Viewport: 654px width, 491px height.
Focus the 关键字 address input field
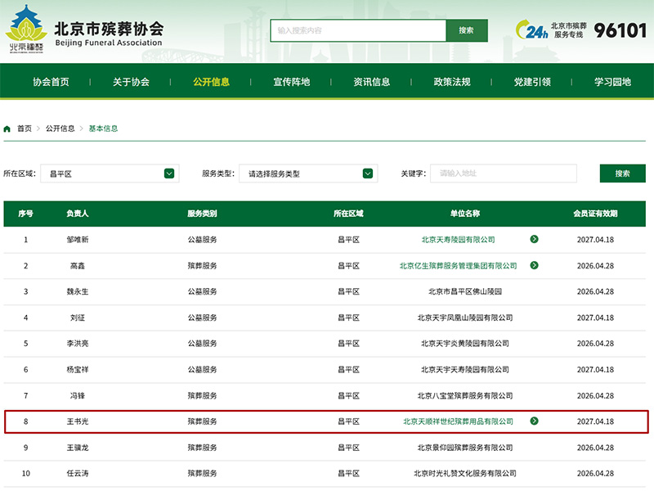[x=504, y=173]
